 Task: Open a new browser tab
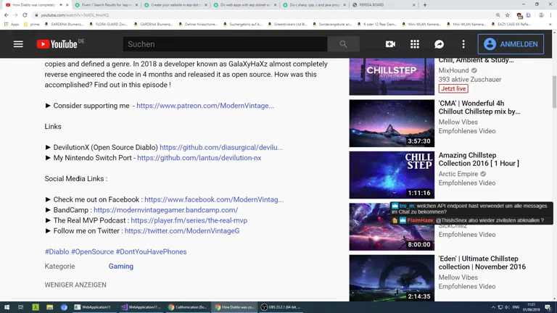[425, 5]
